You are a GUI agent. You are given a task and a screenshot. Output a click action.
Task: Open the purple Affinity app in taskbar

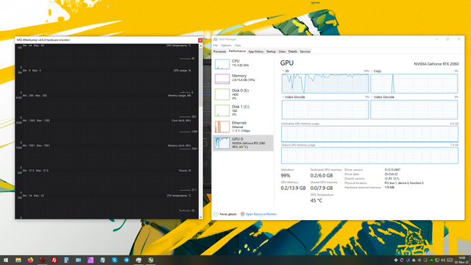tap(91, 260)
